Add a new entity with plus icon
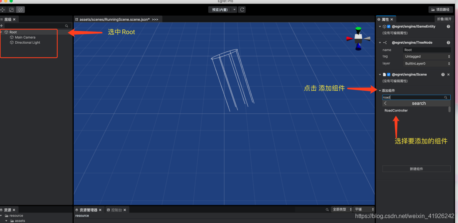 pos(1,26)
